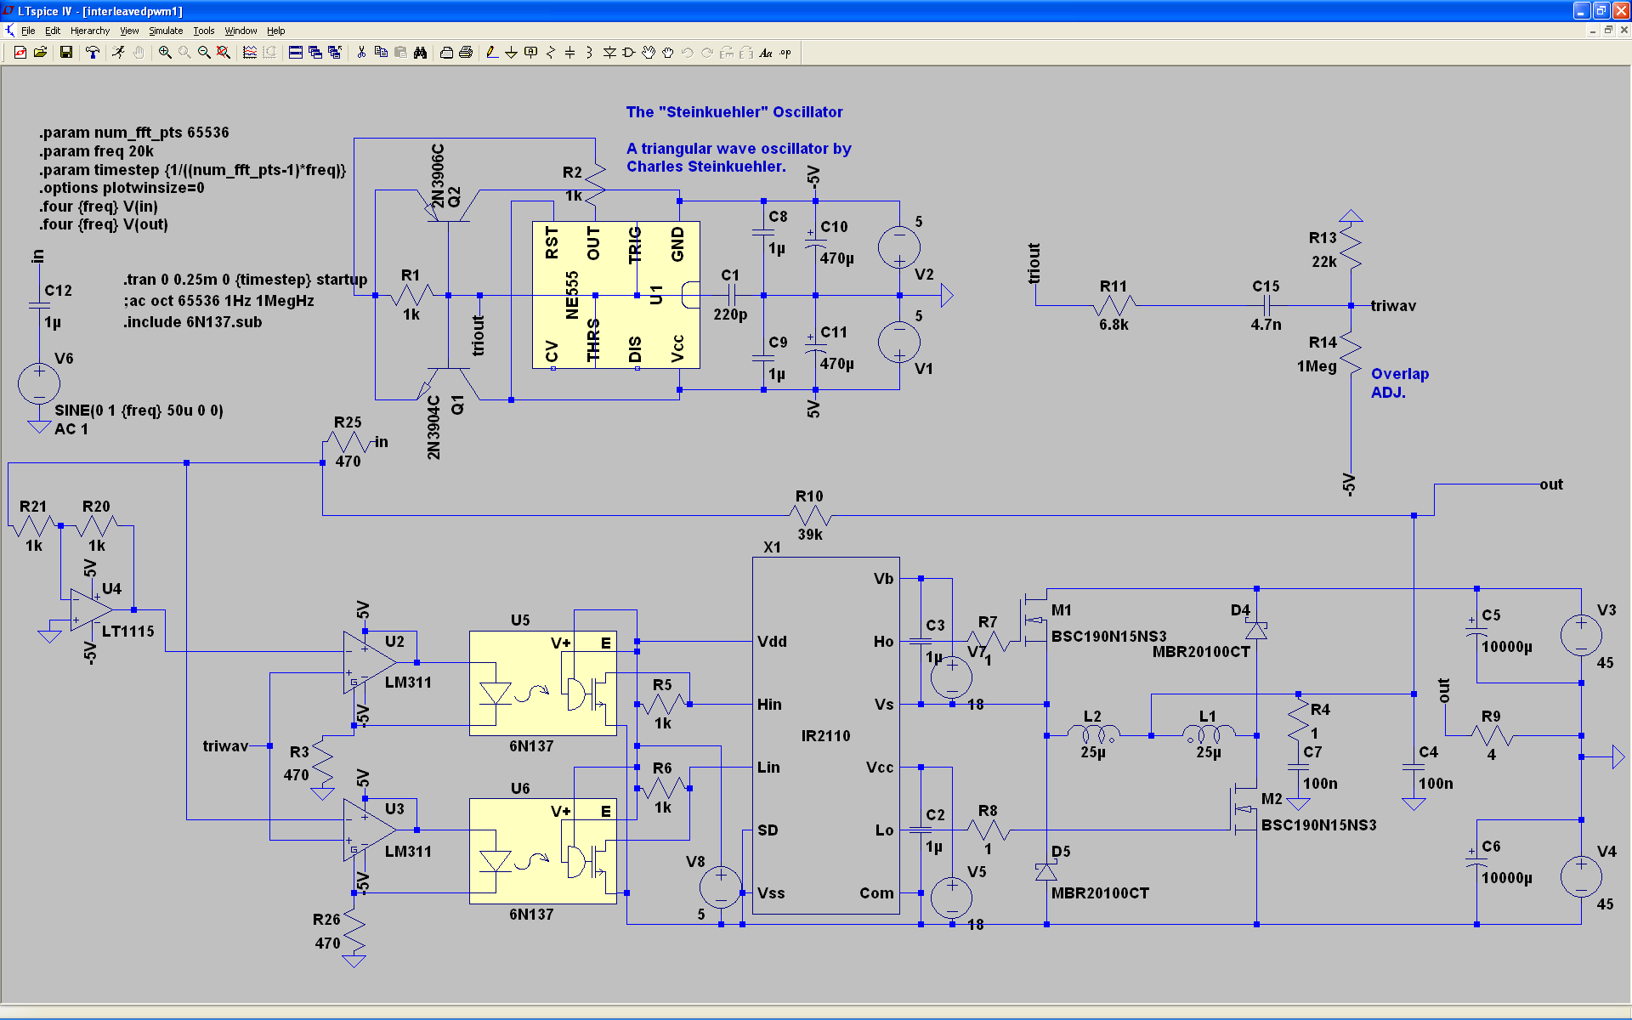Open the Help menu
The height and width of the screenshot is (1020, 1632).
click(x=276, y=31)
